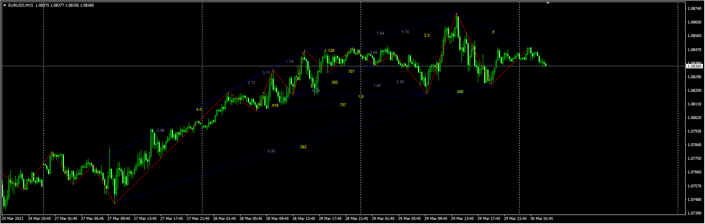Click the 1.07660 price scale label
The image size is (705, 224).
coord(695,172)
